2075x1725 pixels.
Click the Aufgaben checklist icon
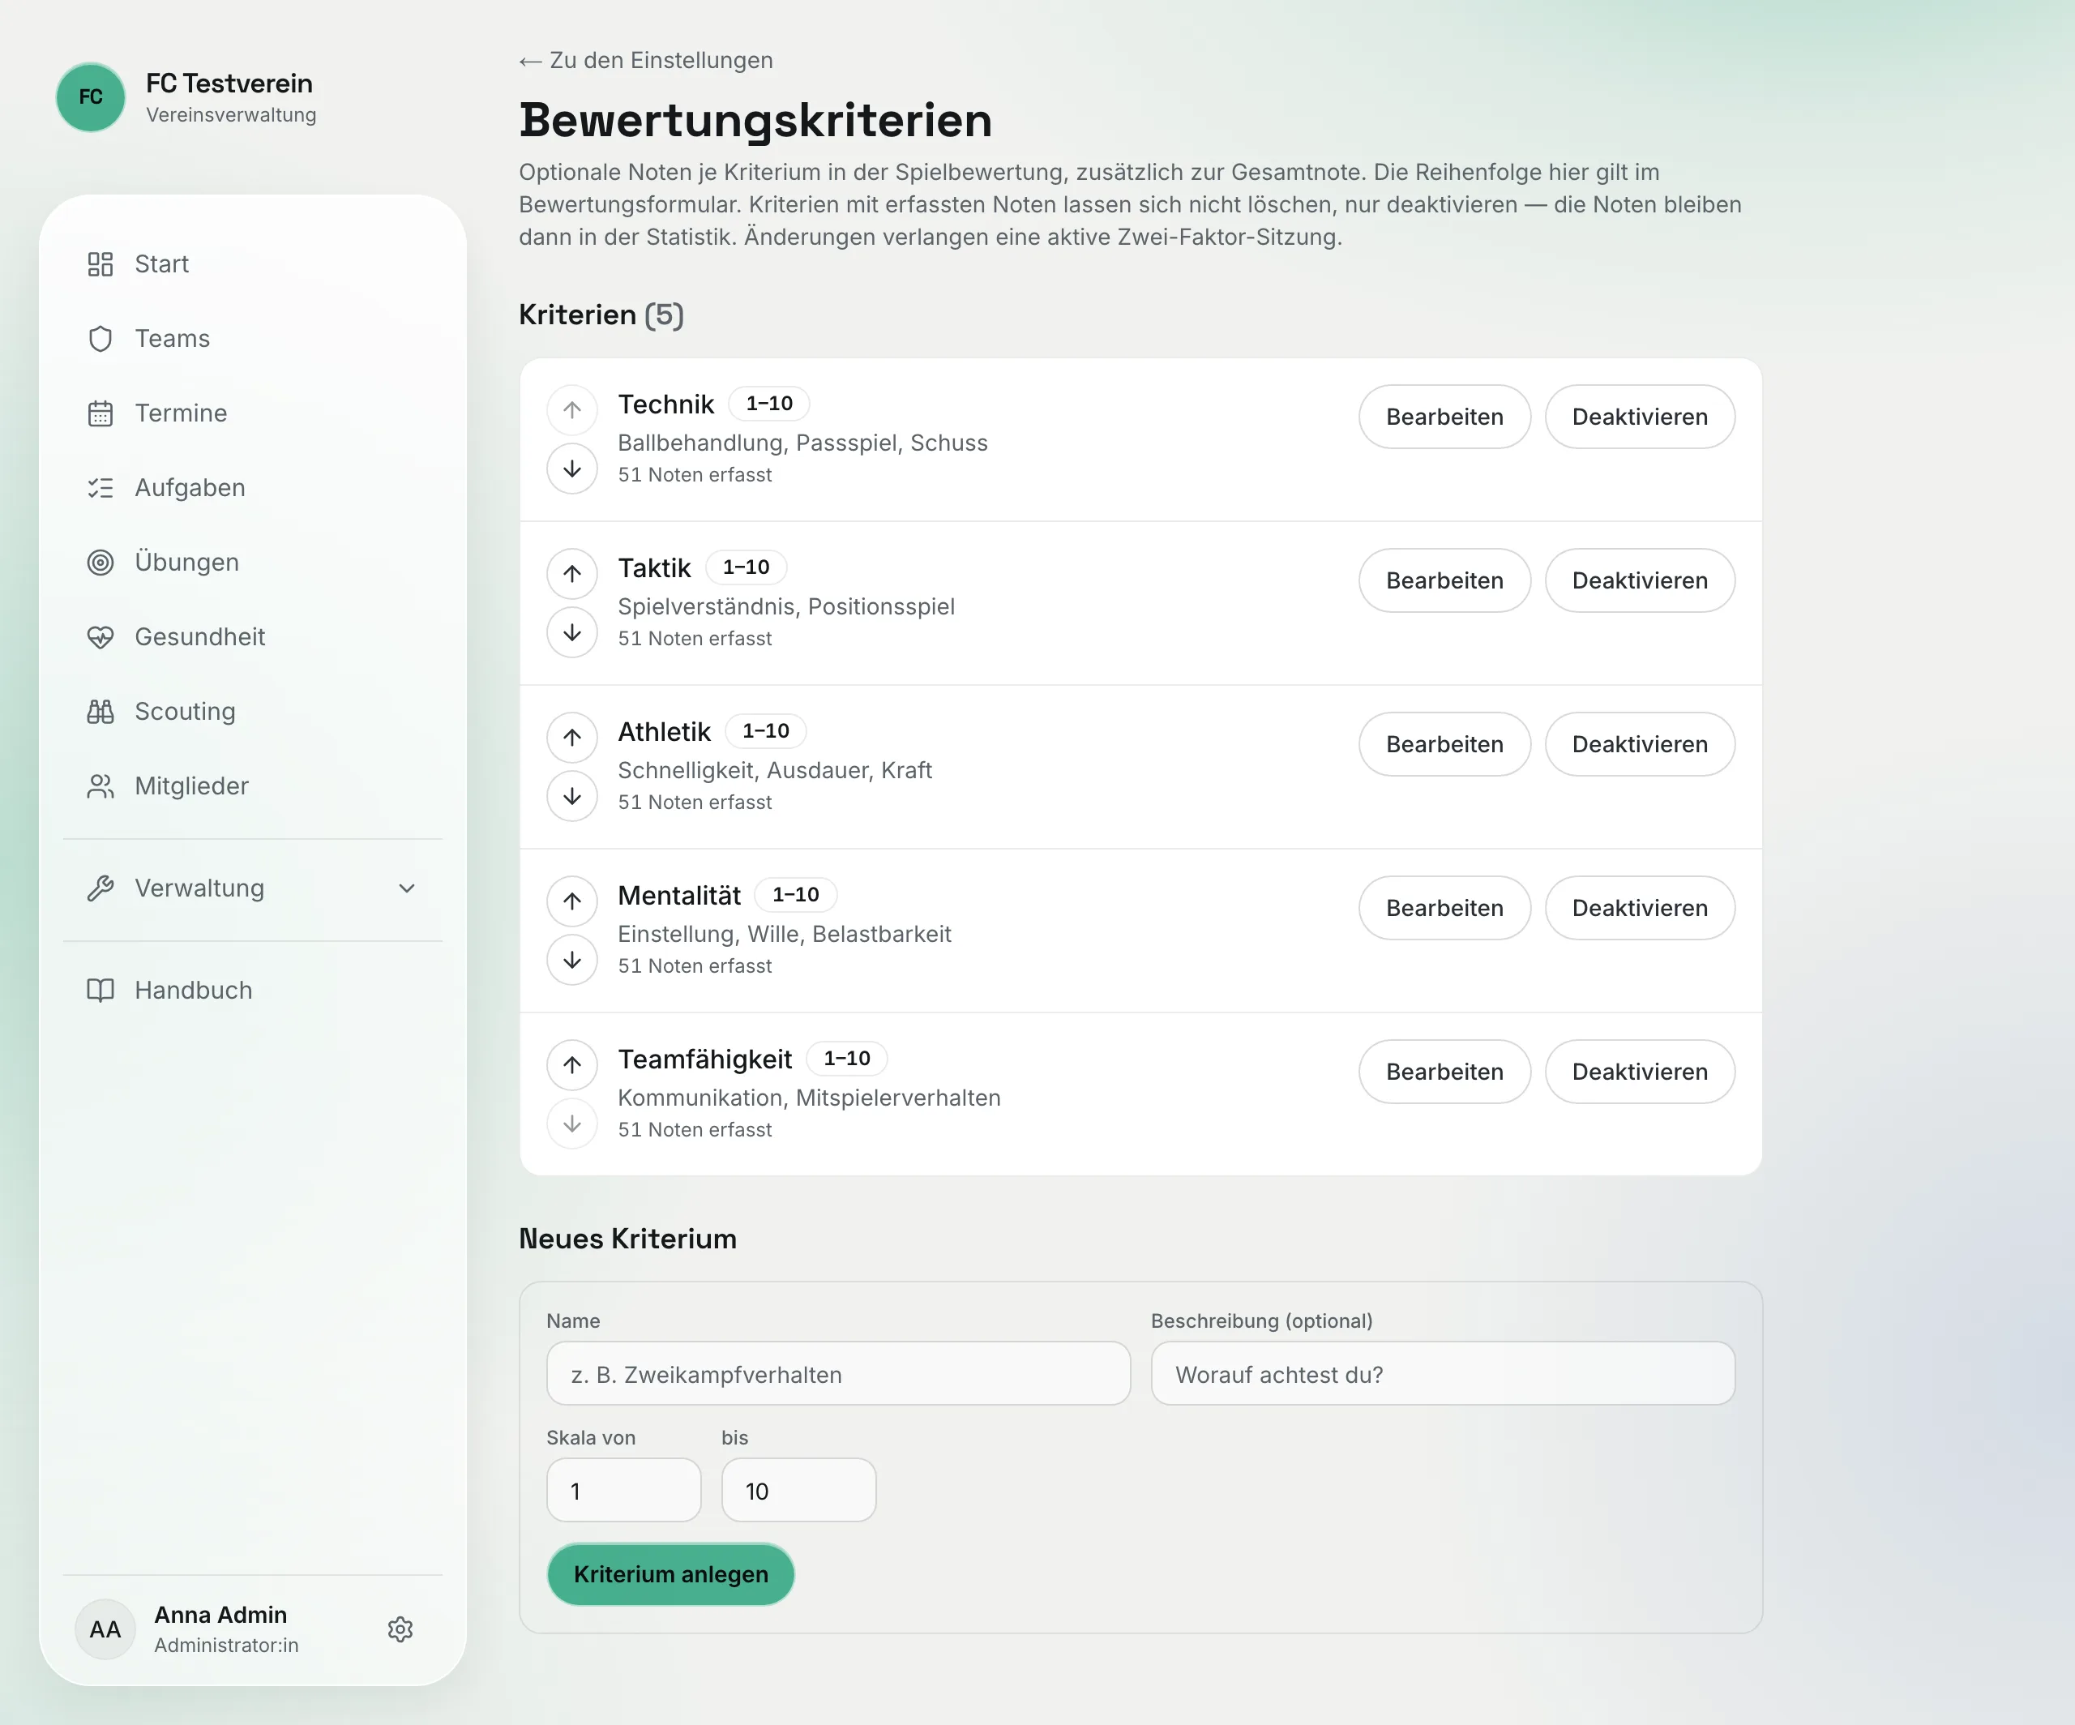[x=100, y=488]
